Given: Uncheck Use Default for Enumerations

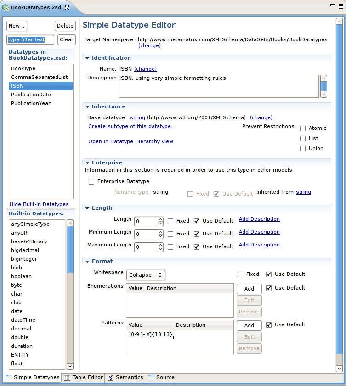Looking at the screenshot, I should (x=269, y=288).
